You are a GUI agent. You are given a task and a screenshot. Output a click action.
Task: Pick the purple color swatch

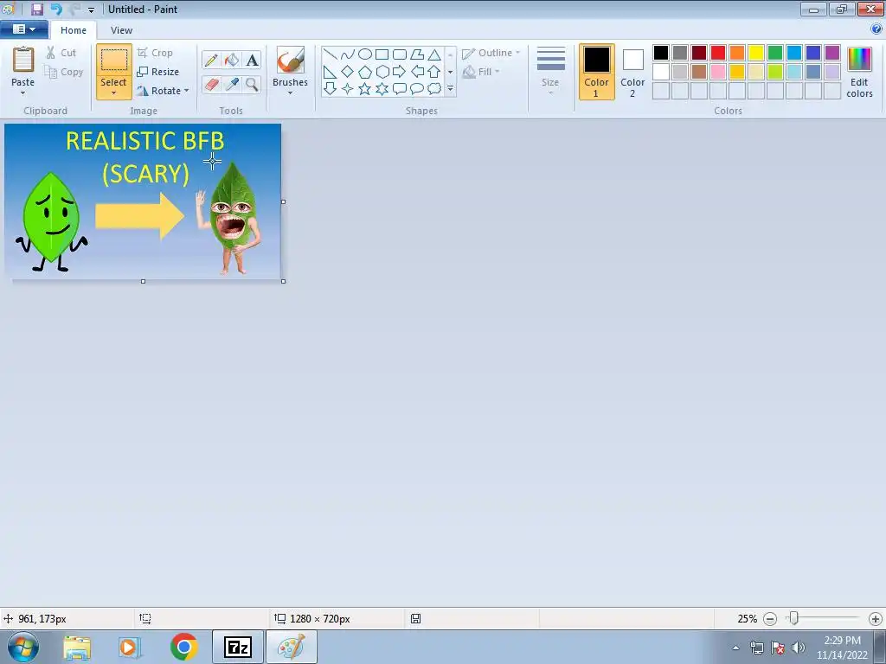tap(832, 53)
